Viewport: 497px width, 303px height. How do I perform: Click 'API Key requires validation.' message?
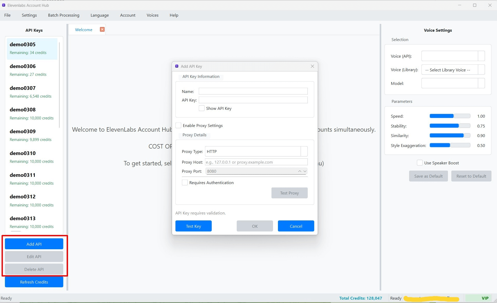point(201,213)
